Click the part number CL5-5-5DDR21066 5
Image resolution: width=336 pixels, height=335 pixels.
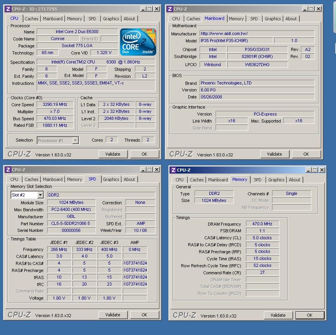pos(71,223)
